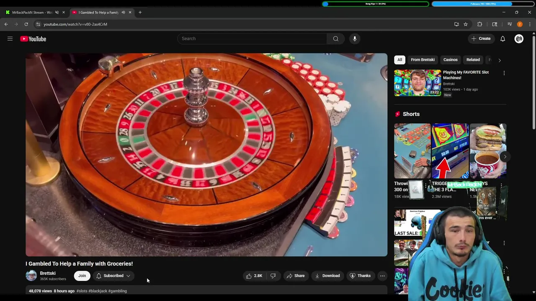The image size is (536, 301).
Task: Close the I Gambled To Help tab
Action: 130,12
